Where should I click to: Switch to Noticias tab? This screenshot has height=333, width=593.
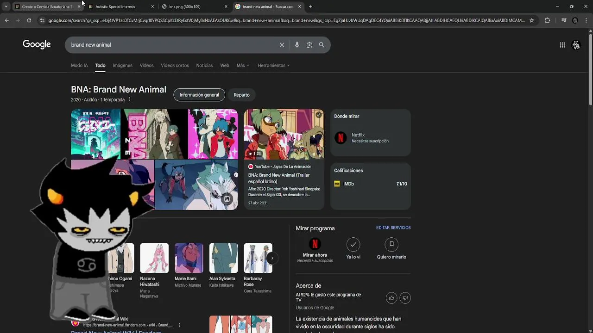[x=204, y=65]
